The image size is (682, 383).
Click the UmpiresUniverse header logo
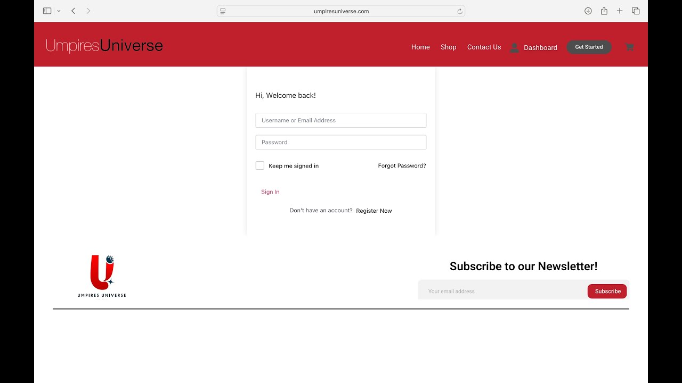click(x=104, y=46)
